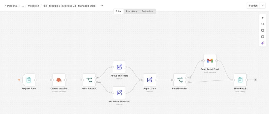The image size is (269, 114).
Task: Open the search nodes magnifier icon
Action: (262, 24)
